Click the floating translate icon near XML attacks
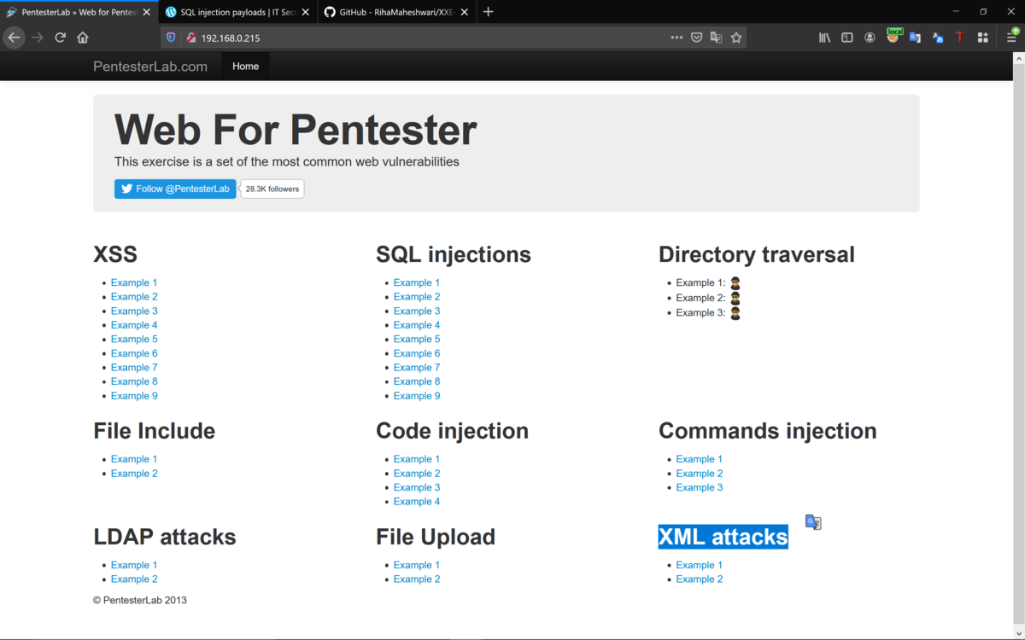 pyautogui.click(x=813, y=522)
